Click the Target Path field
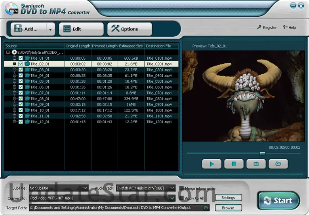Screen dimensions: 309x215 119,208
